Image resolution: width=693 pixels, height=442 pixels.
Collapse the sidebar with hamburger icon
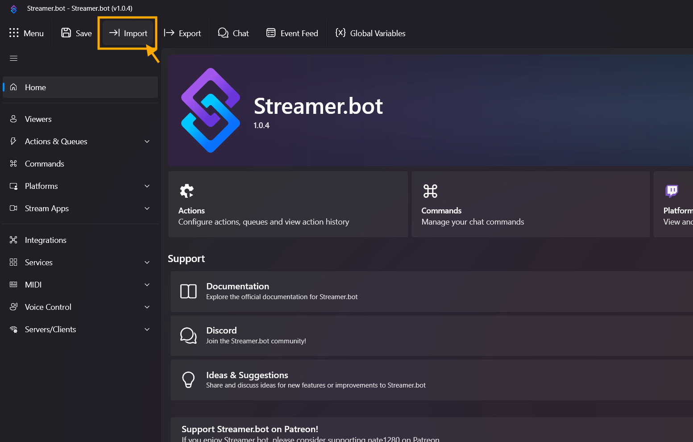[x=13, y=58]
